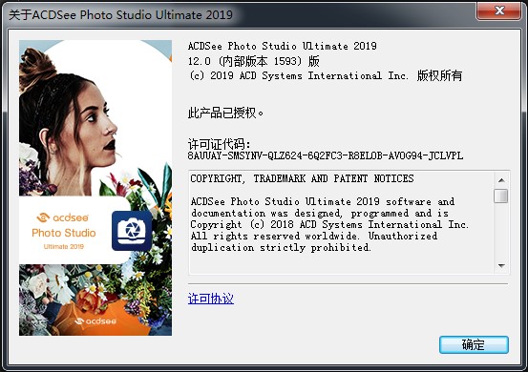Click the 许可证代码: label

click(220, 144)
